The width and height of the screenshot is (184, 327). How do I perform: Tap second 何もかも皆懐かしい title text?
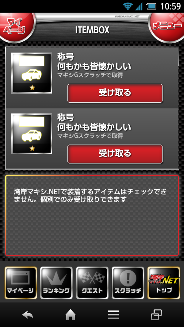tap(94, 127)
